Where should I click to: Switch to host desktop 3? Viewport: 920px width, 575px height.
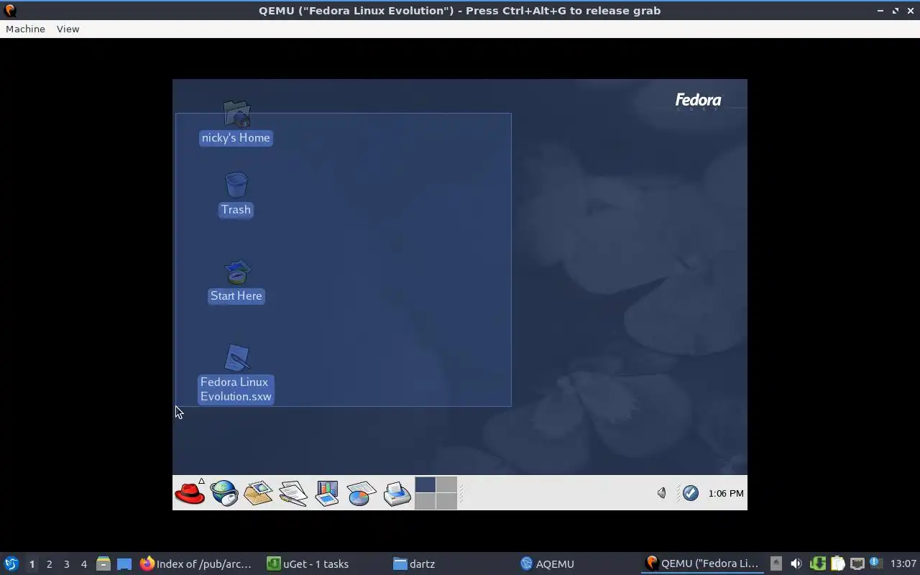point(66,564)
